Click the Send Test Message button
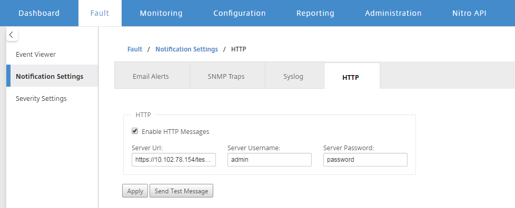Viewport: 515px width, 208px height. pos(181,191)
